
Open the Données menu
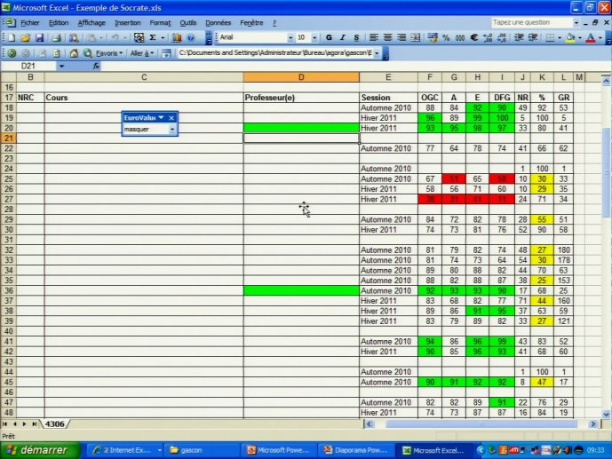[219, 23]
